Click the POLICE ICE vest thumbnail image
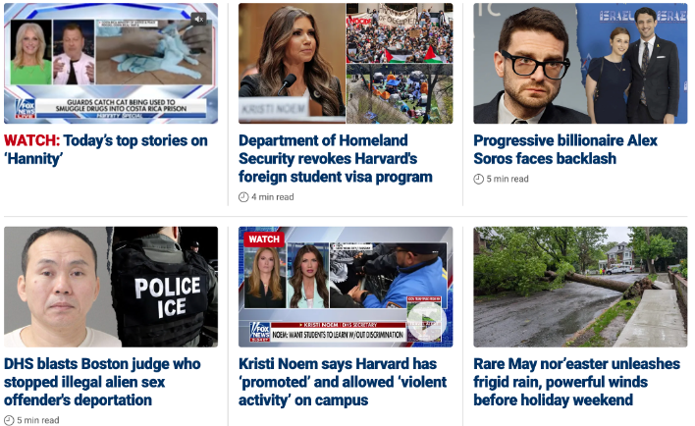The image size is (695, 426). pos(111,287)
